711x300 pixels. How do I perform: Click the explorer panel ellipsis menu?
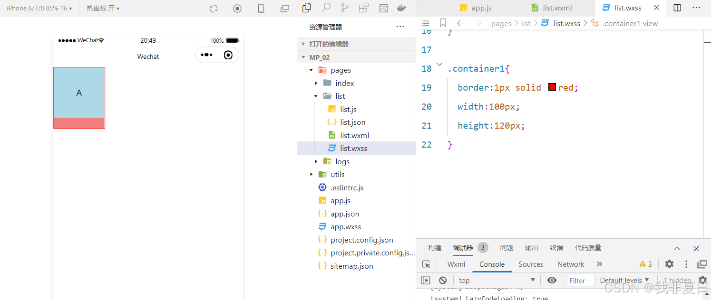click(x=400, y=27)
